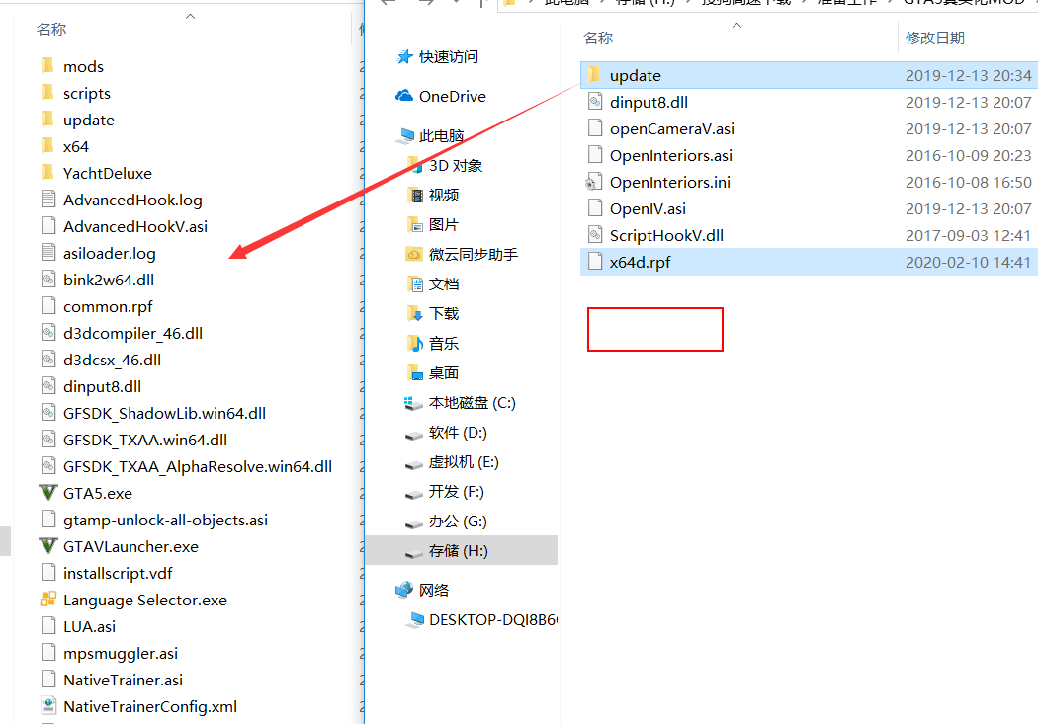This screenshot has height=724, width=1038.
Task: Open drive 开发 (F:)
Action: point(456,491)
